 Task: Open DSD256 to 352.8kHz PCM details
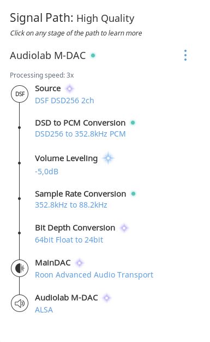tap(80, 134)
